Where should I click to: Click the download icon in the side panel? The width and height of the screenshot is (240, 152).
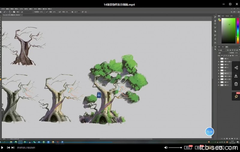(x=236, y=76)
